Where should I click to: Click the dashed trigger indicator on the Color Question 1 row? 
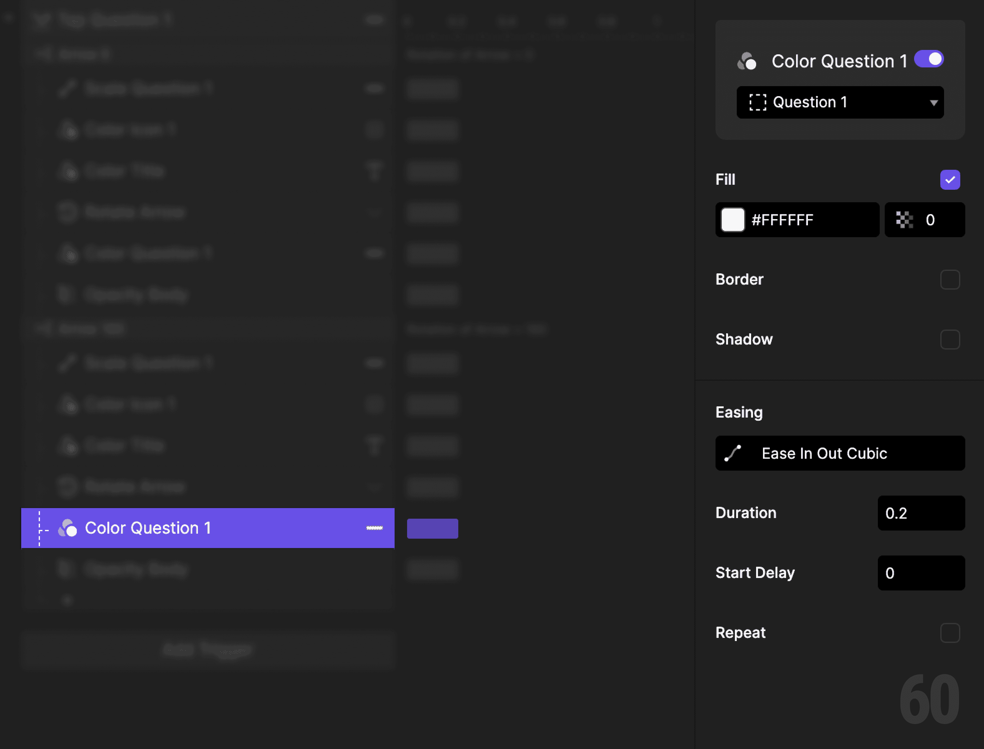click(x=40, y=528)
